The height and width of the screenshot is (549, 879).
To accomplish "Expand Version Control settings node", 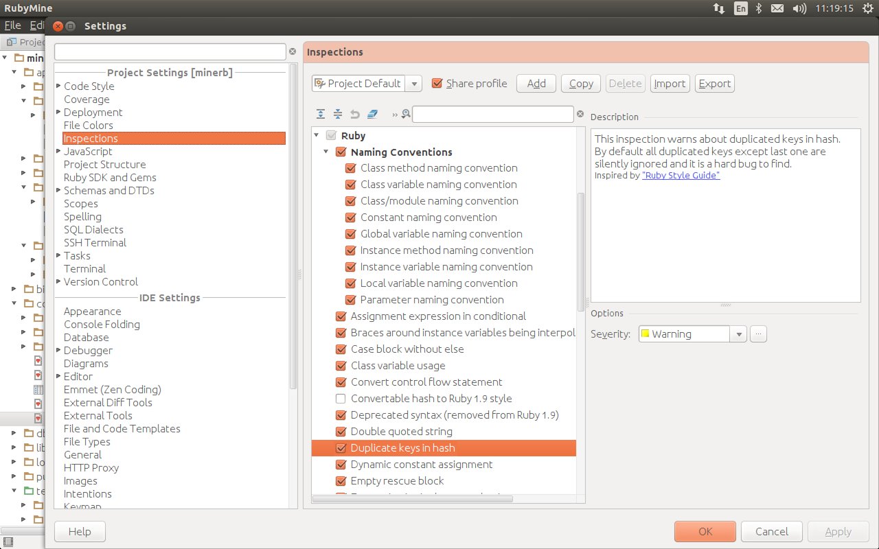I will click(58, 282).
